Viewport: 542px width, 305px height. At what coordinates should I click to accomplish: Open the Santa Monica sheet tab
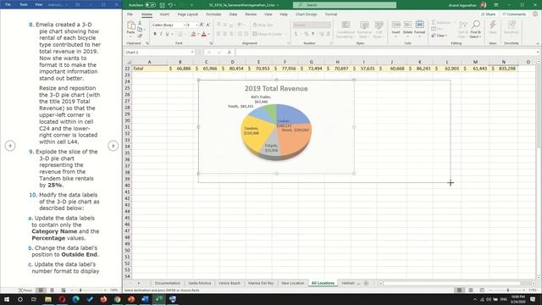[200, 283]
